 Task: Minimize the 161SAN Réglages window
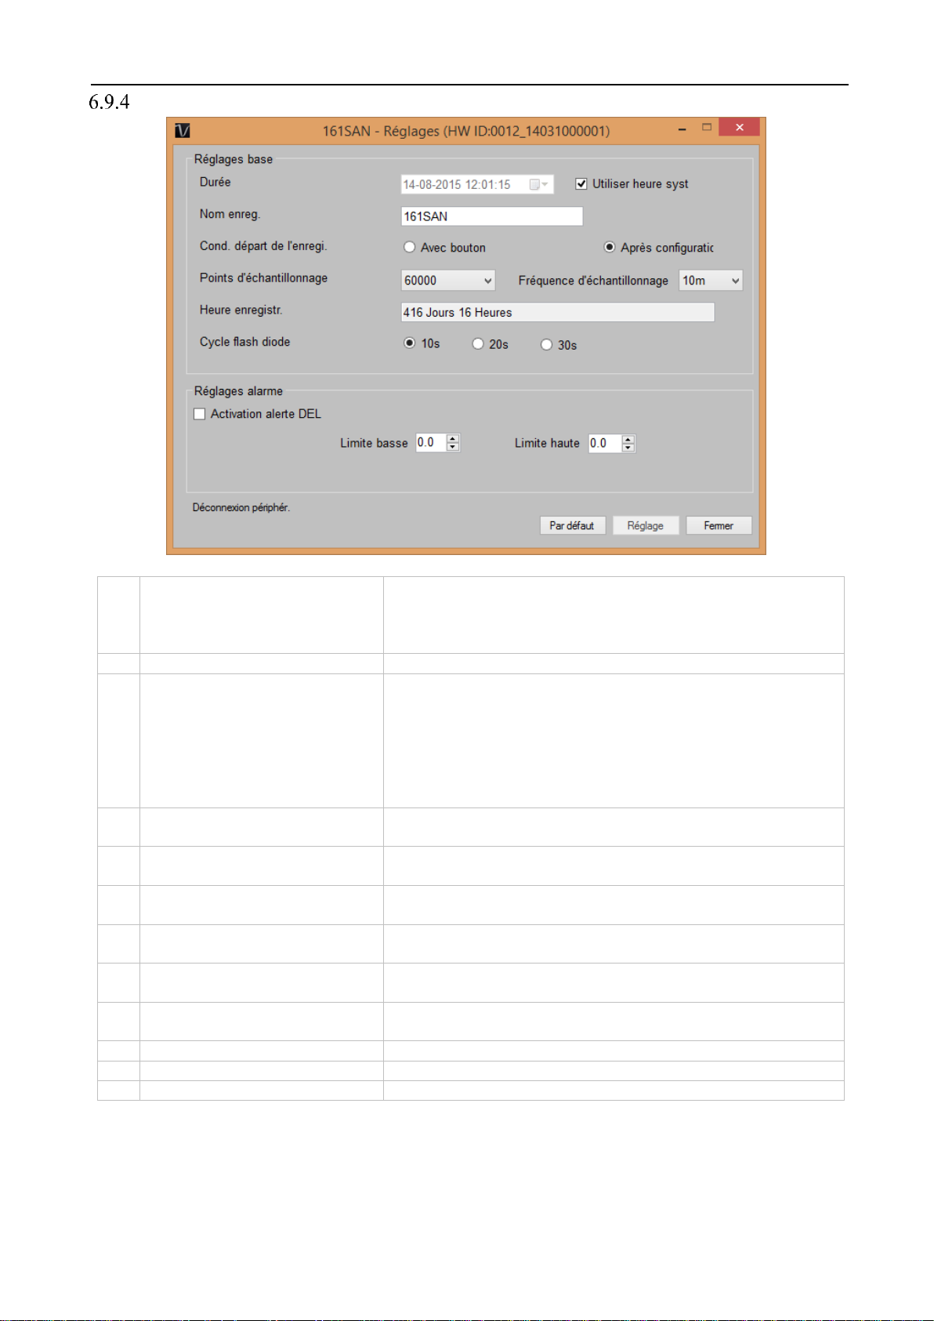(x=682, y=128)
